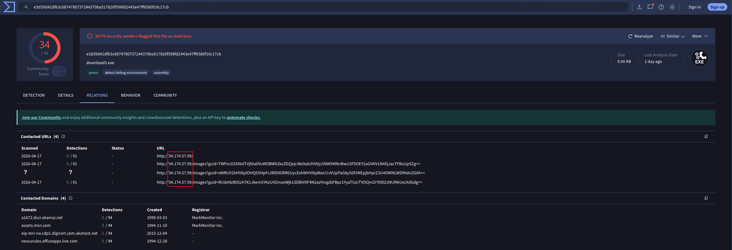
Task: Click the automate checks link
Action: coord(243,118)
